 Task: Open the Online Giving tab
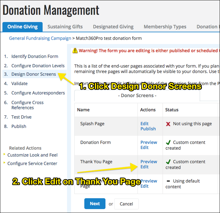point(22,27)
